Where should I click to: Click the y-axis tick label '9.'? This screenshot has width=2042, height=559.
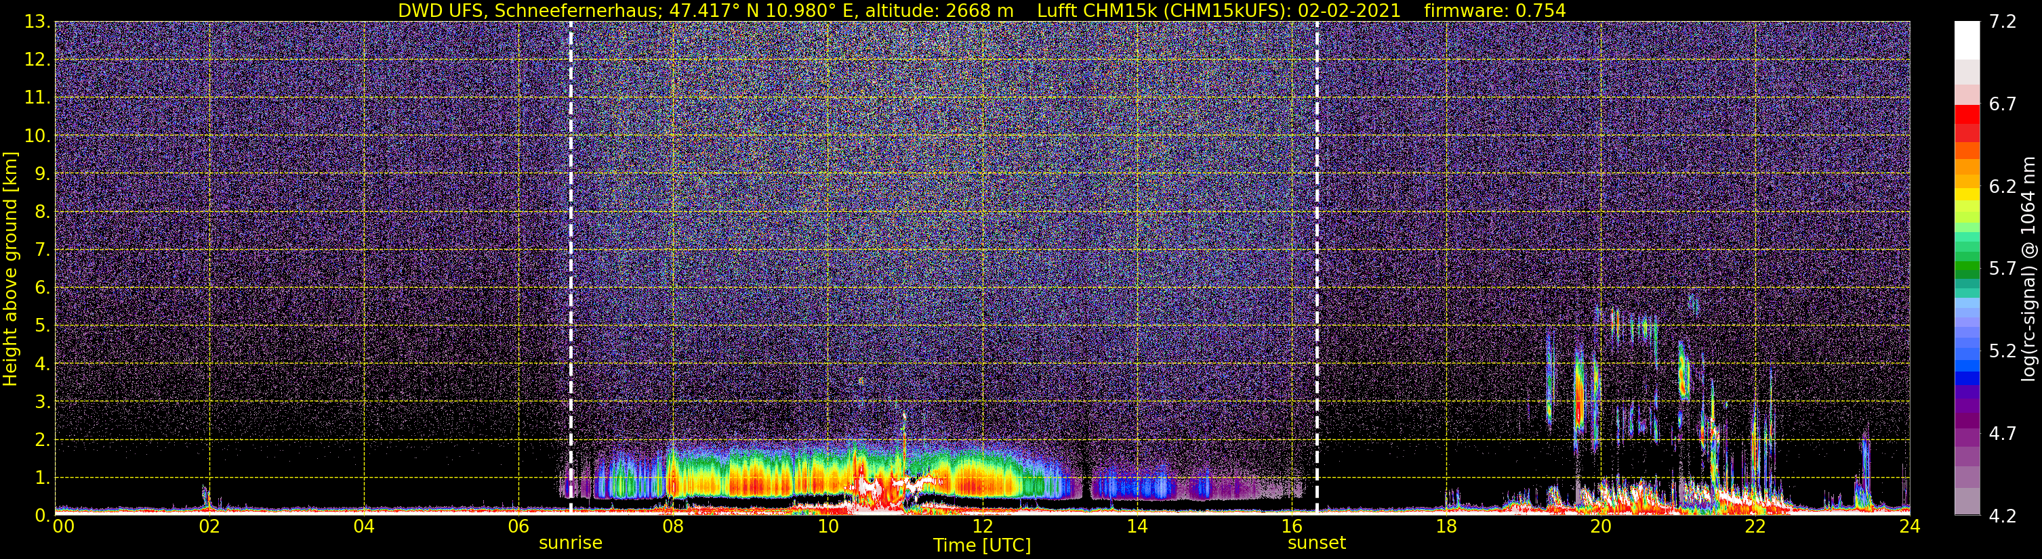coord(42,173)
